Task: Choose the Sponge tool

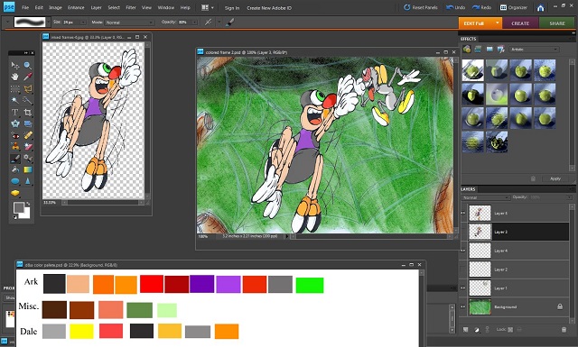Action: (15, 193)
